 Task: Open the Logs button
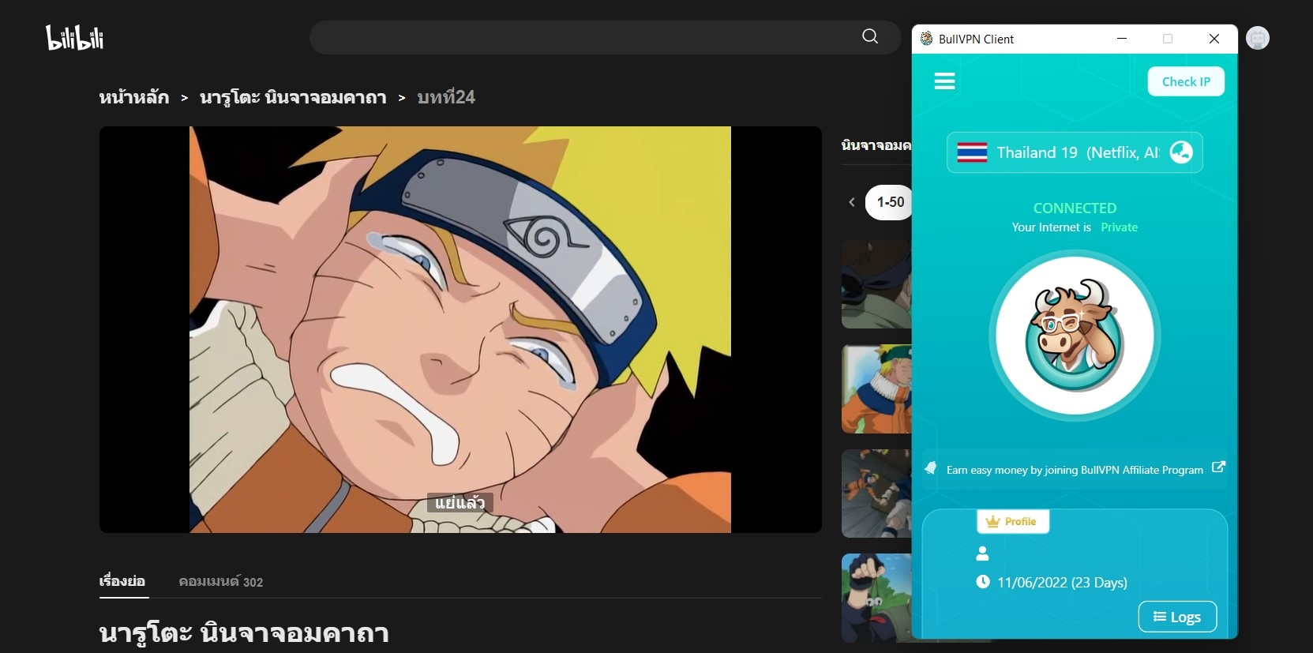(1176, 617)
